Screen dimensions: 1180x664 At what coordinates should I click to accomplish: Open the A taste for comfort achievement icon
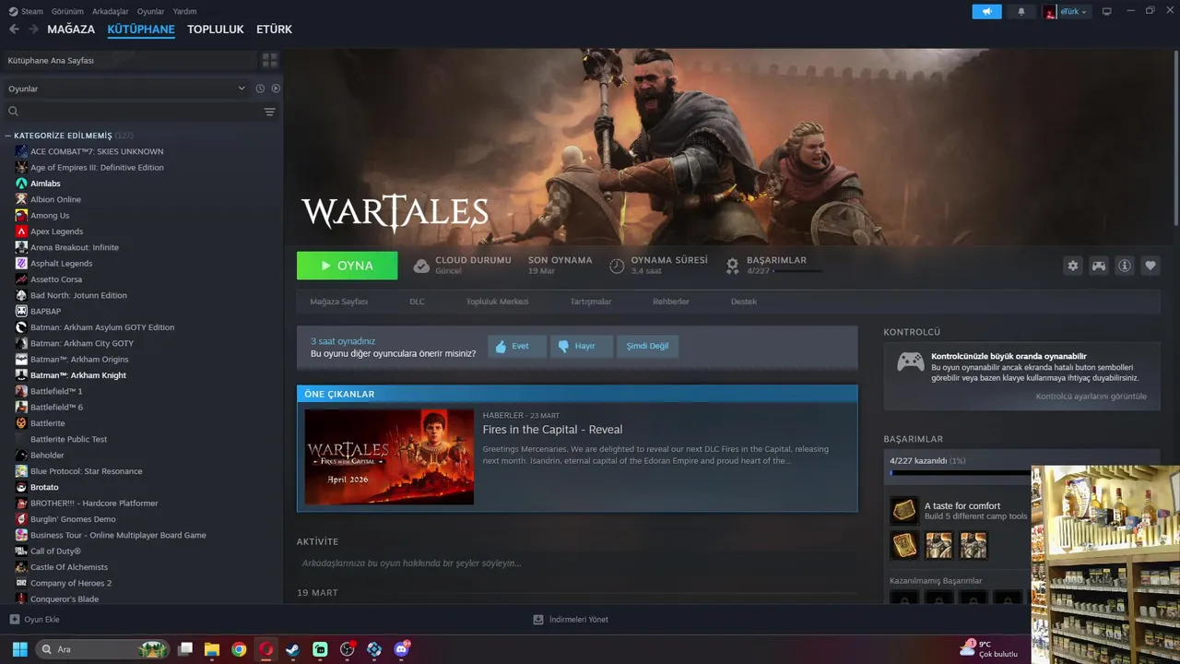904,510
